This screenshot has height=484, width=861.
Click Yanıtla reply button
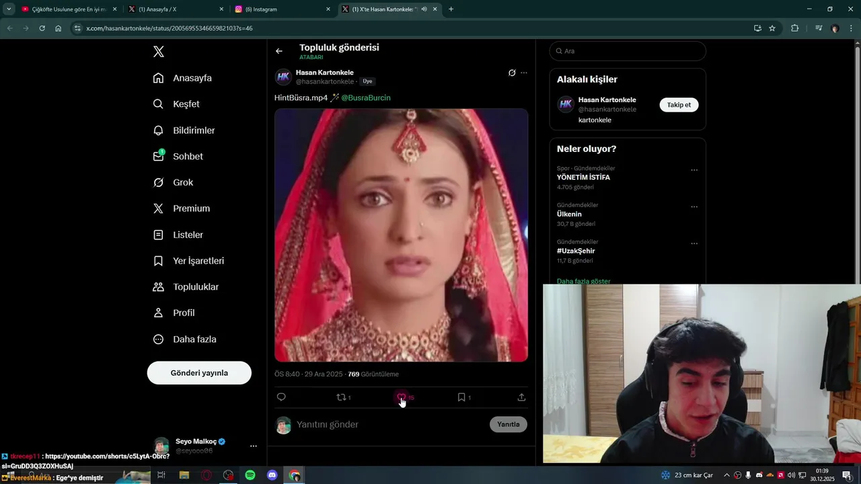[509, 424]
